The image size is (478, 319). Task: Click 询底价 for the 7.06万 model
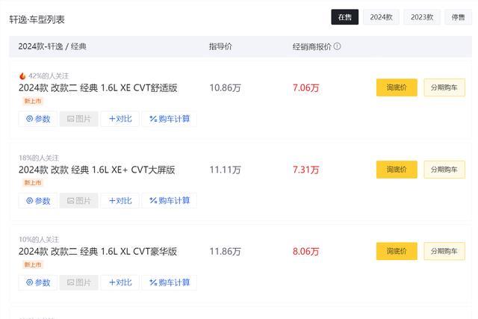(397, 87)
